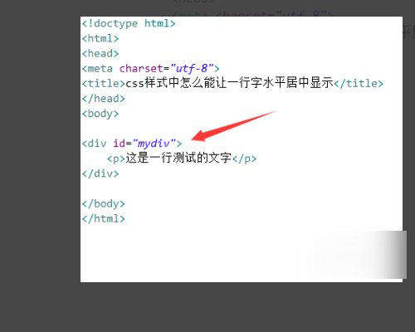Click the title text css样式中怎么能让一行字水平居中显示
This screenshot has height=332, width=415.
pyautogui.click(x=229, y=83)
